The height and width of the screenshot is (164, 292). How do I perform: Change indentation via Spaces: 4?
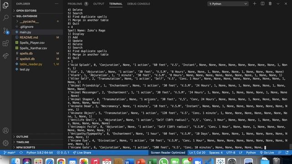(216, 153)
